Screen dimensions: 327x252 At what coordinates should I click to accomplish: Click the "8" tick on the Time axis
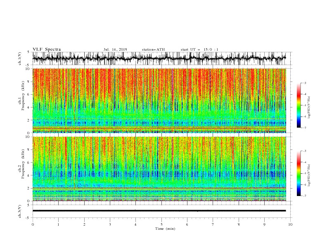coord(239,224)
